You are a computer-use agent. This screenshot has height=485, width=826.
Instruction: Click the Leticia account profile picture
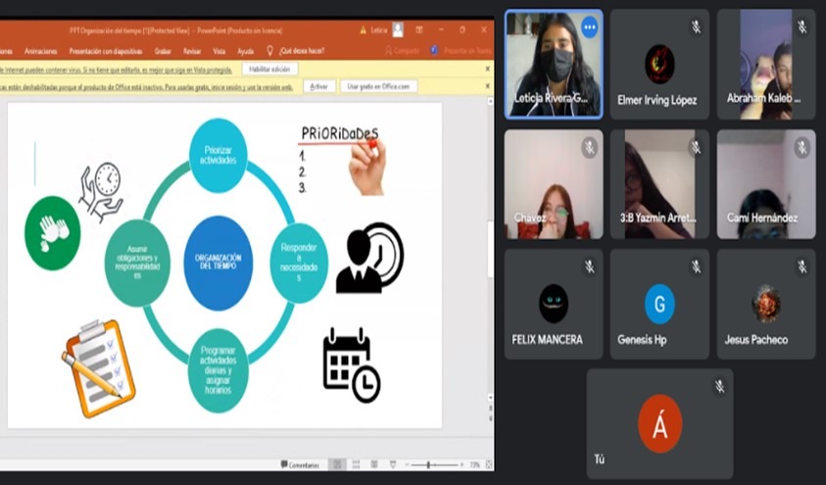398,29
